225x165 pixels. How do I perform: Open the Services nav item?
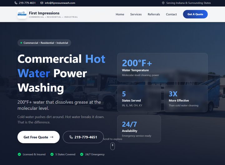(x=136, y=14)
